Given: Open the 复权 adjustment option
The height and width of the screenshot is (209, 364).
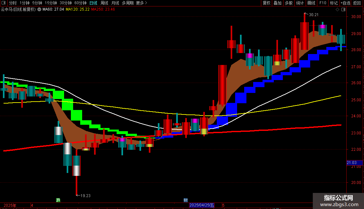Looking at the screenshot, I should click(x=266, y=3).
